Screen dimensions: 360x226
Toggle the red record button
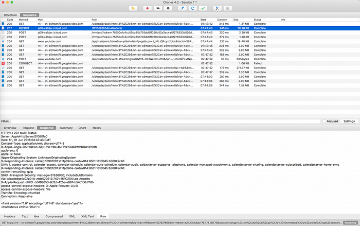(x=148, y=8)
